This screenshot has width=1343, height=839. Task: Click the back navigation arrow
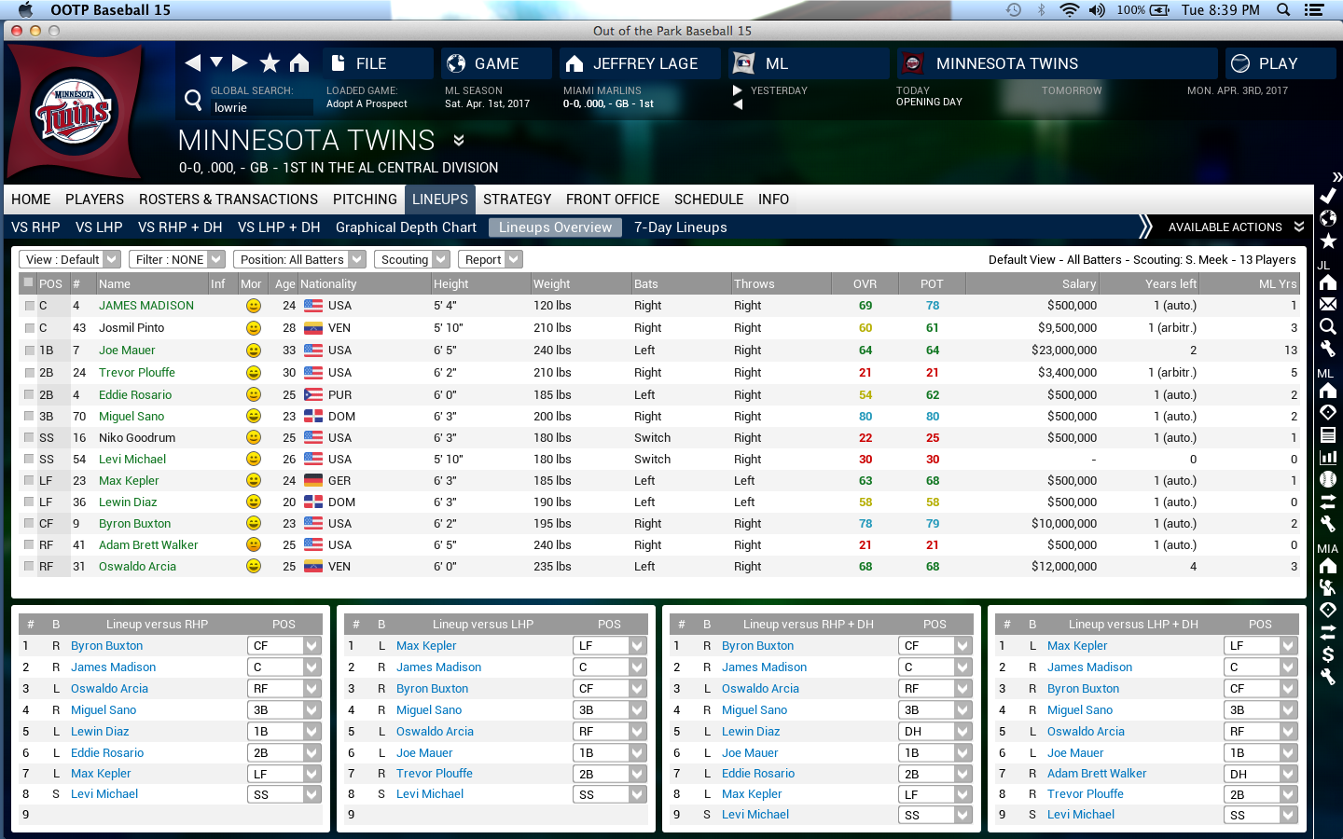tap(193, 62)
